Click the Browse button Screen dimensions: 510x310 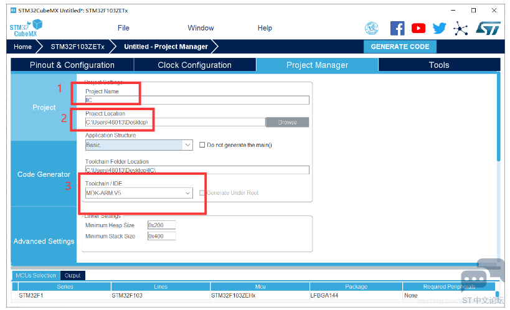287,122
